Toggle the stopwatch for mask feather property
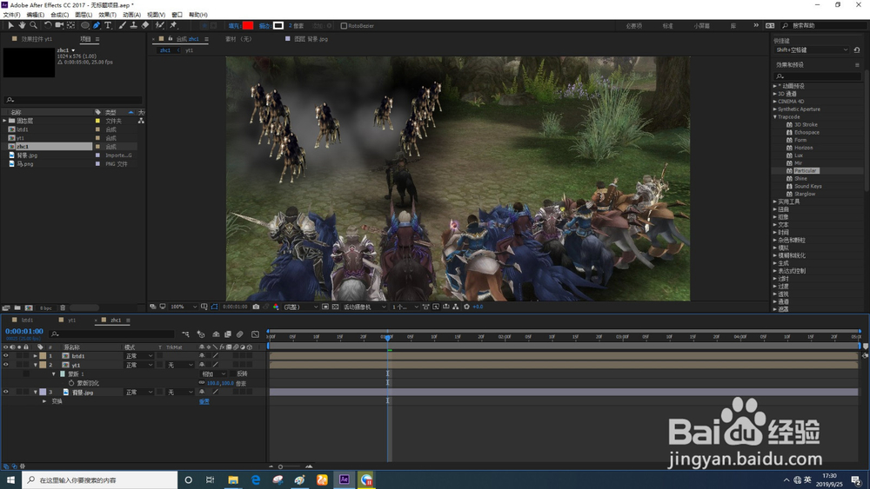The width and height of the screenshot is (870, 489). click(x=71, y=383)
